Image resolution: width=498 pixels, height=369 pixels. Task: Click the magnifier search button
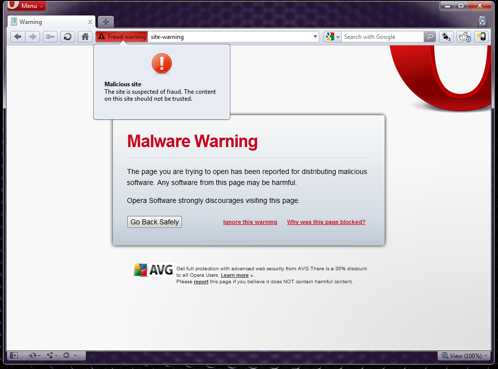[x=430, y=36]
